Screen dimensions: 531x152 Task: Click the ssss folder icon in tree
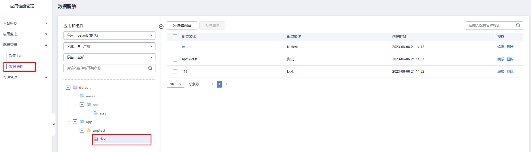[96, 113]
